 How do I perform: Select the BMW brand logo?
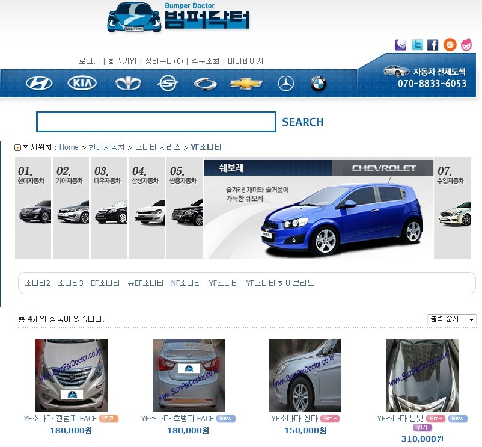click(318, 84)
